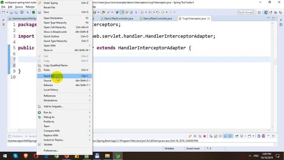The width and height of the screenshot is (284, 160).
Task: Click Remove Launch console icon
Action: point(195,136)
